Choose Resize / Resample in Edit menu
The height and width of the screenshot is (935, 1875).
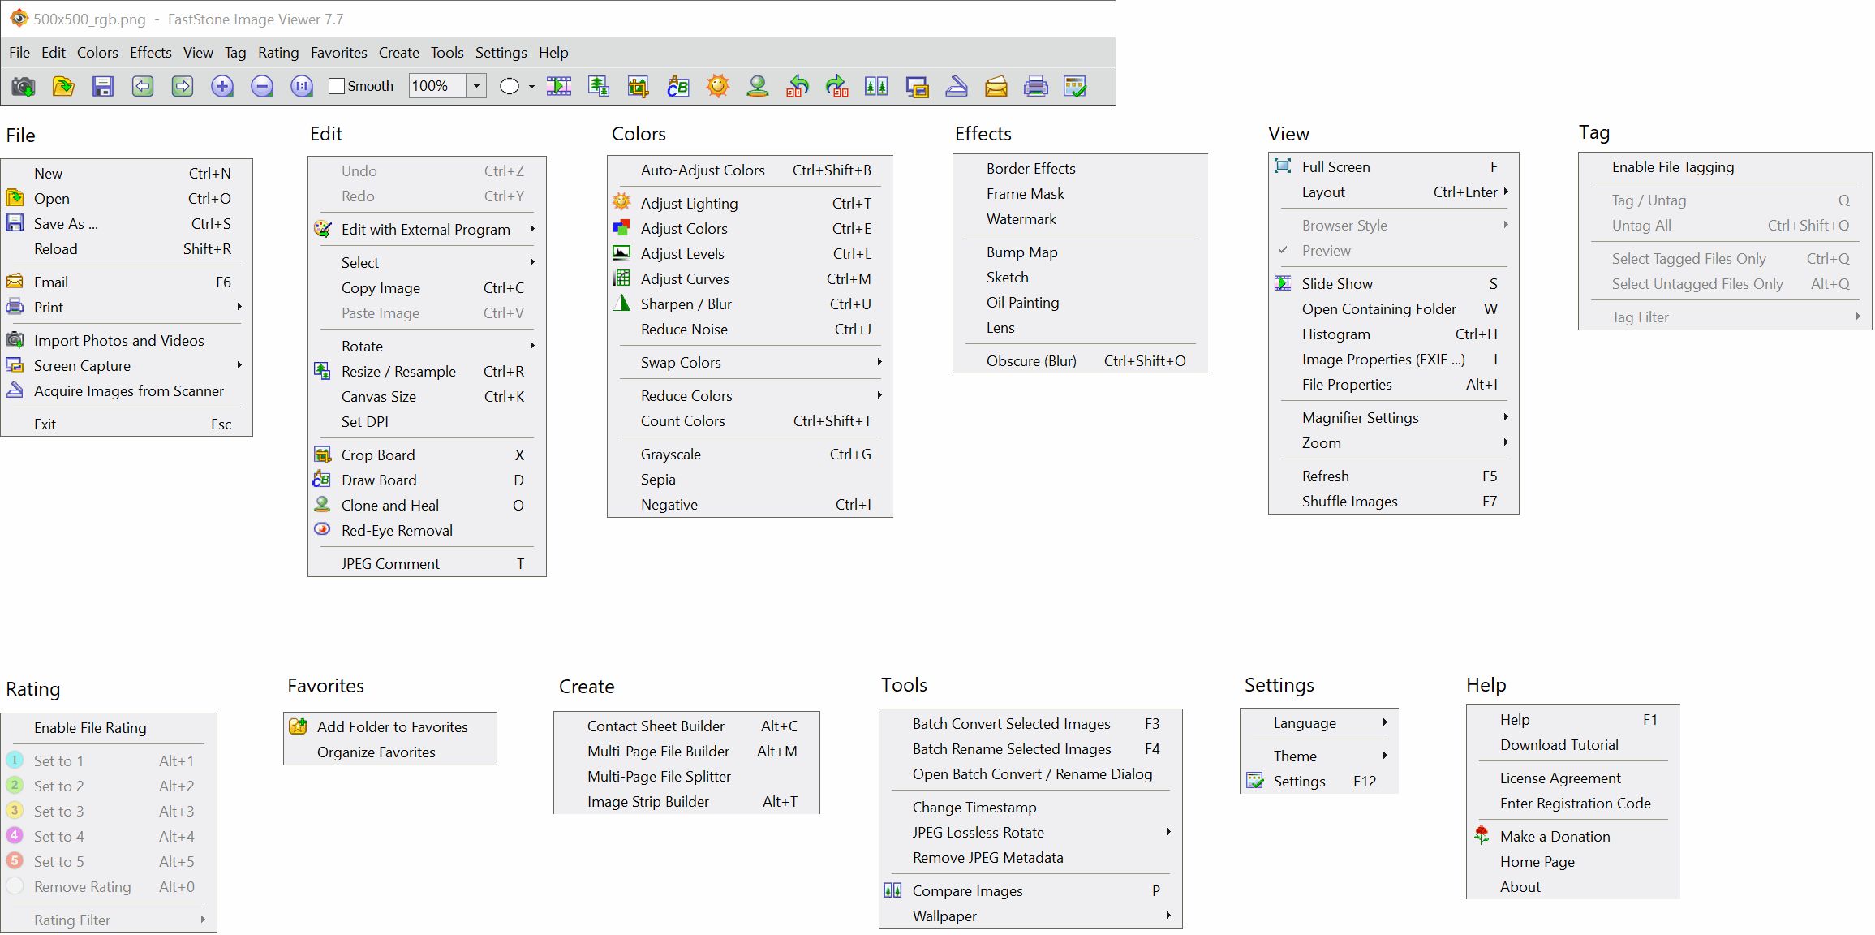point(398,372)
